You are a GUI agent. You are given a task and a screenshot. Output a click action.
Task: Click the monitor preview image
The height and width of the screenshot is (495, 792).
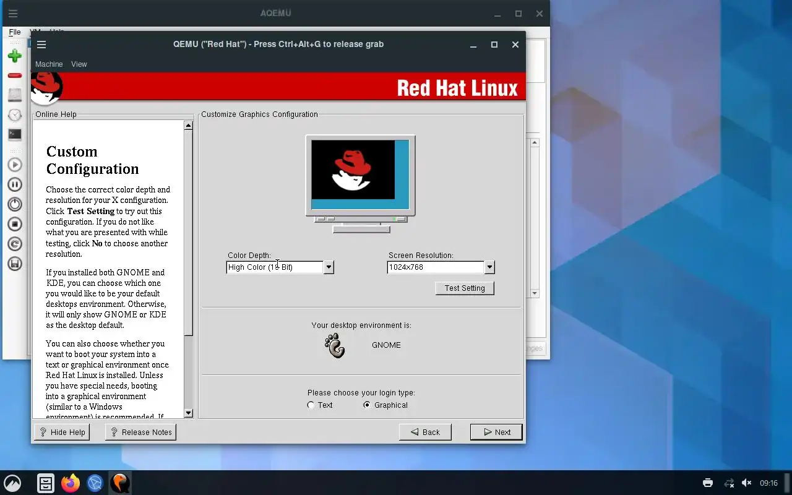[361, 184]
